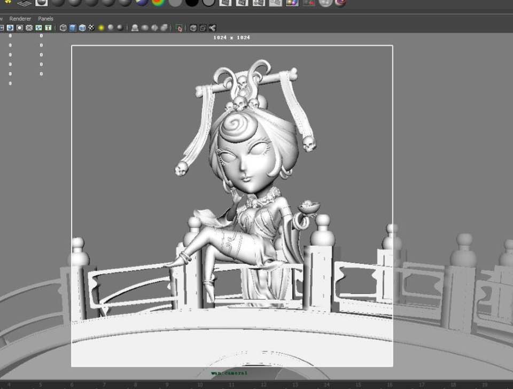Toggle the field chart crossed-lines icon
Viewport: 513px width, 389px height.
[29, 28]
